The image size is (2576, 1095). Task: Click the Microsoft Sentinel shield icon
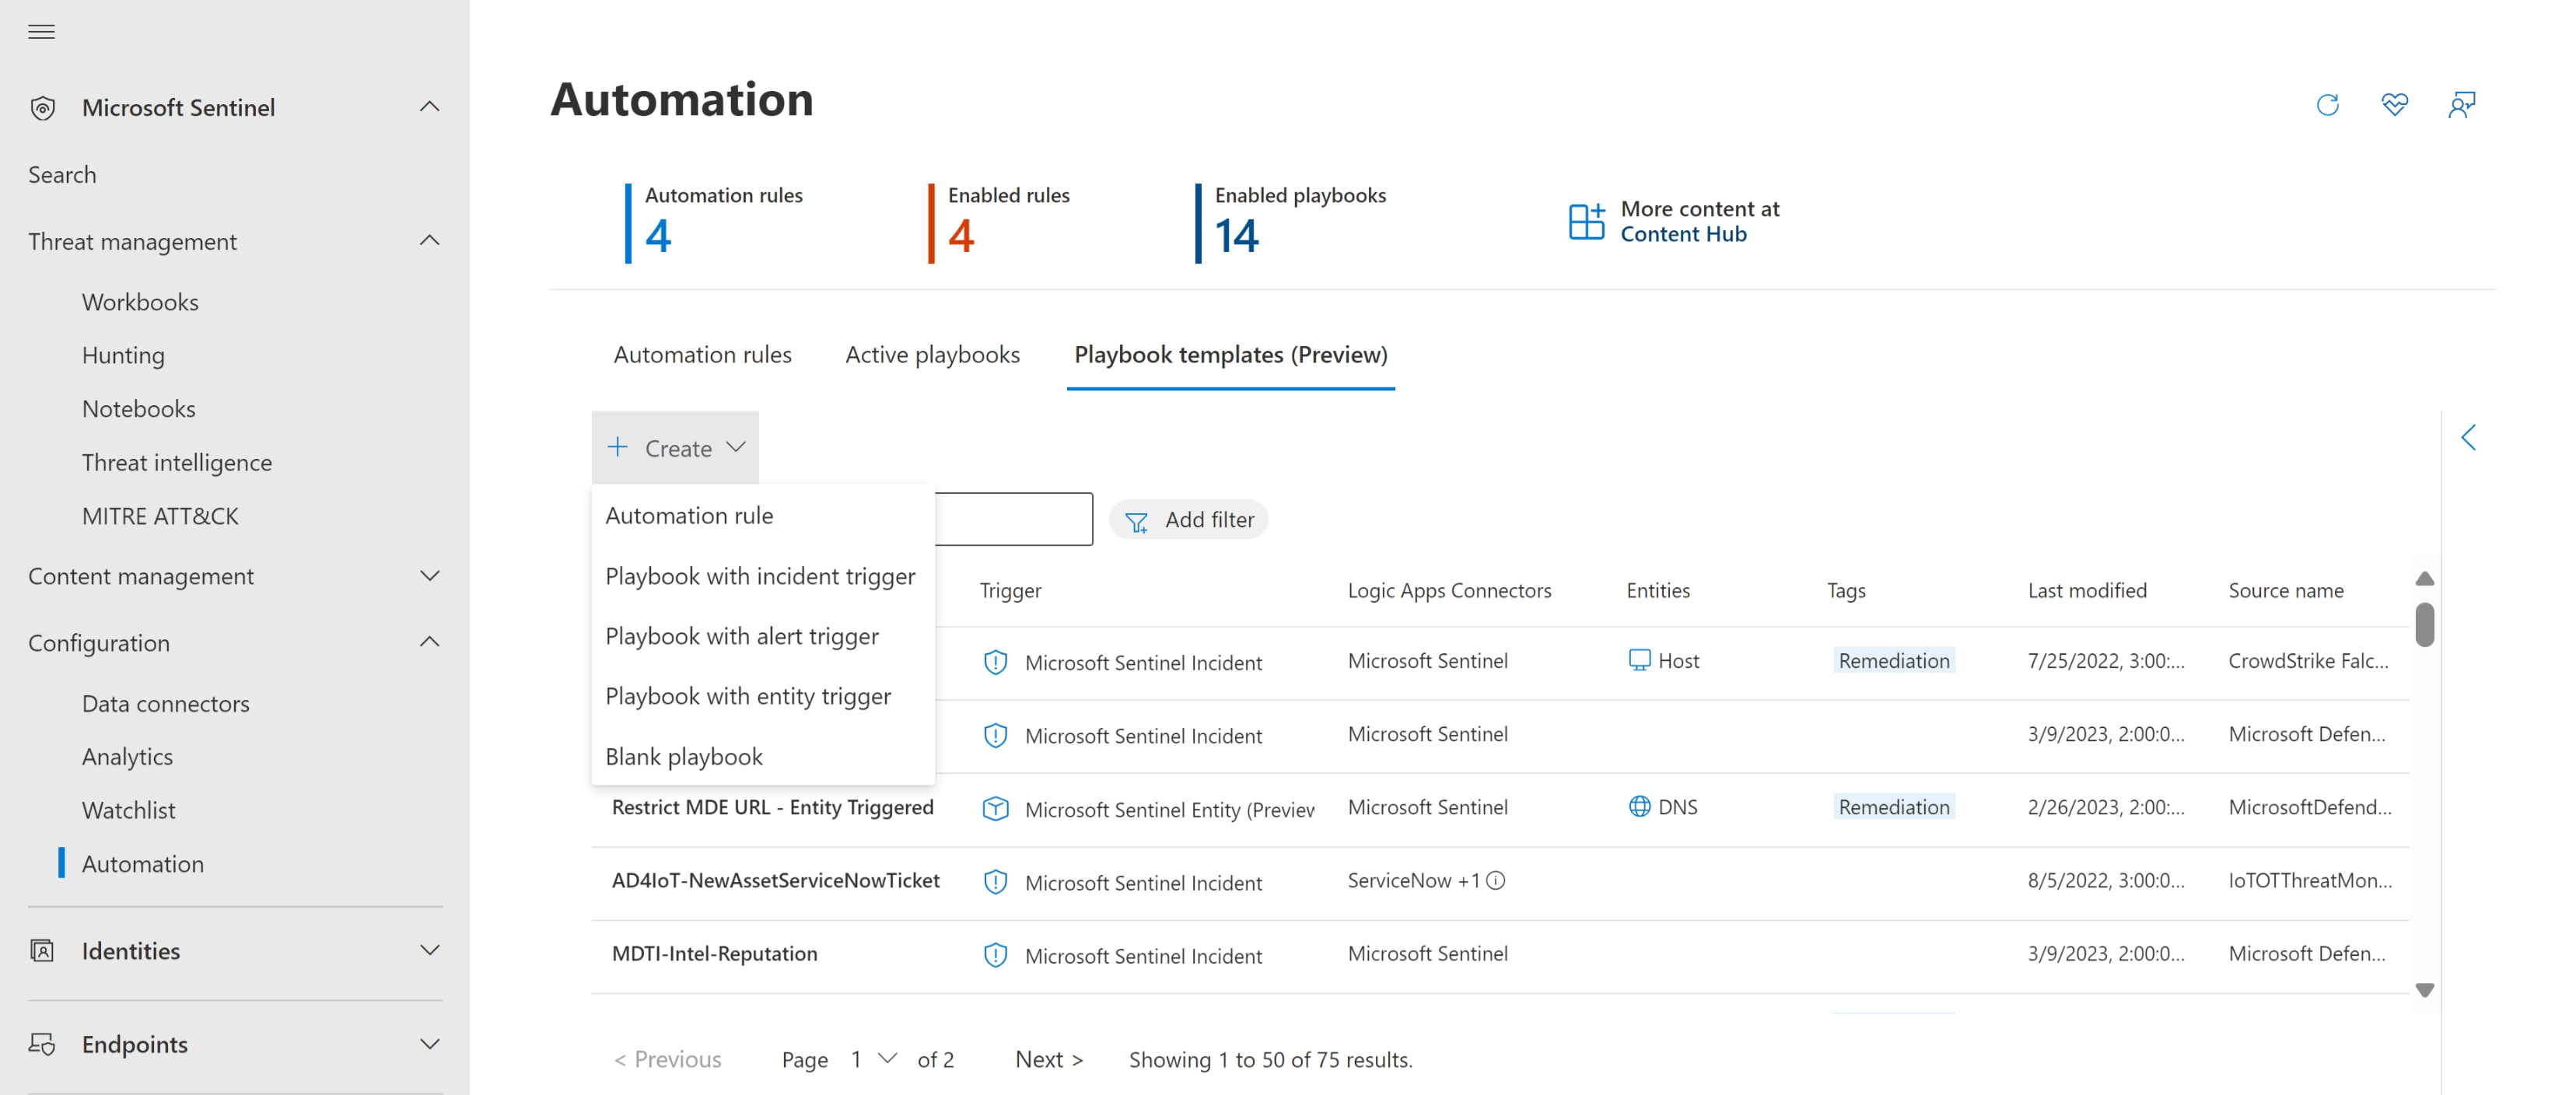42,108
